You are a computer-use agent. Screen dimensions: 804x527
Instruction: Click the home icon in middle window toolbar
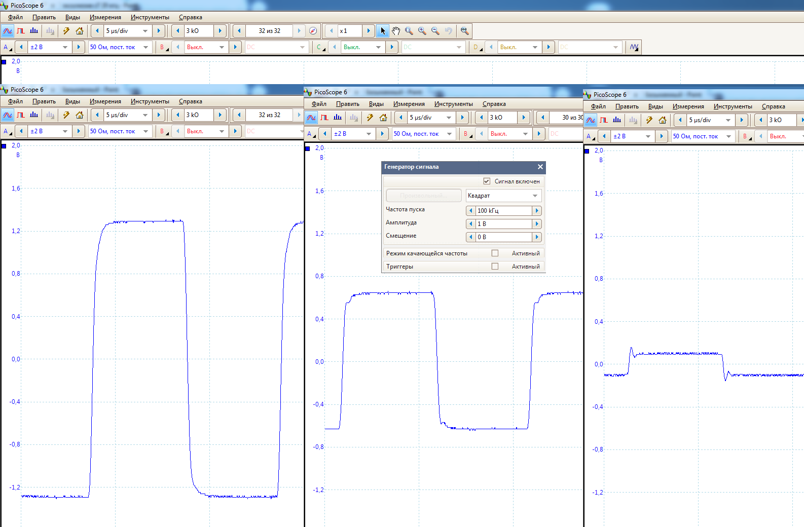(x=383, y=118)
